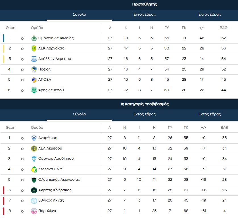Click the Apollon Limassol team crest
238x218 pixels.
pyautogui.click(x=34, y=59)
